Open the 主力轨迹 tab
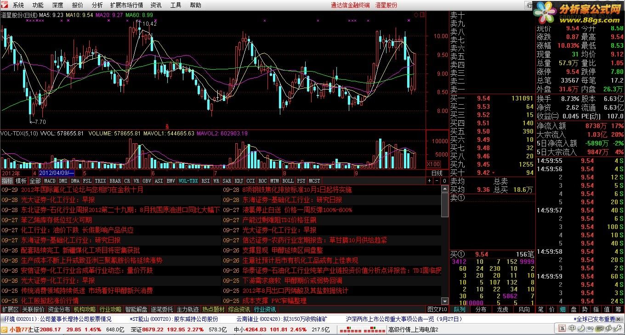The image size is (625, 335). [x=187, y=309]
